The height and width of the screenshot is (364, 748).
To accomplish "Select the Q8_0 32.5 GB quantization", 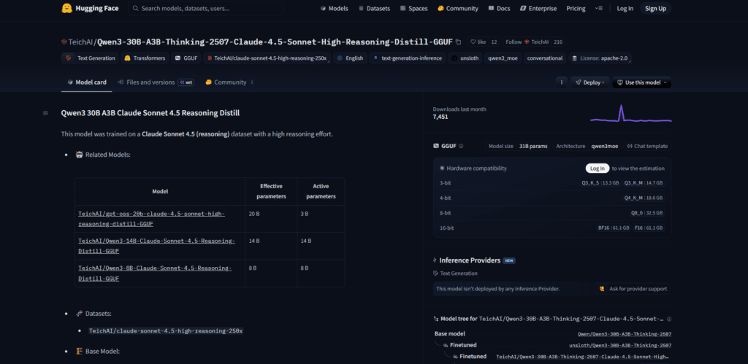I will pos(647,213).
